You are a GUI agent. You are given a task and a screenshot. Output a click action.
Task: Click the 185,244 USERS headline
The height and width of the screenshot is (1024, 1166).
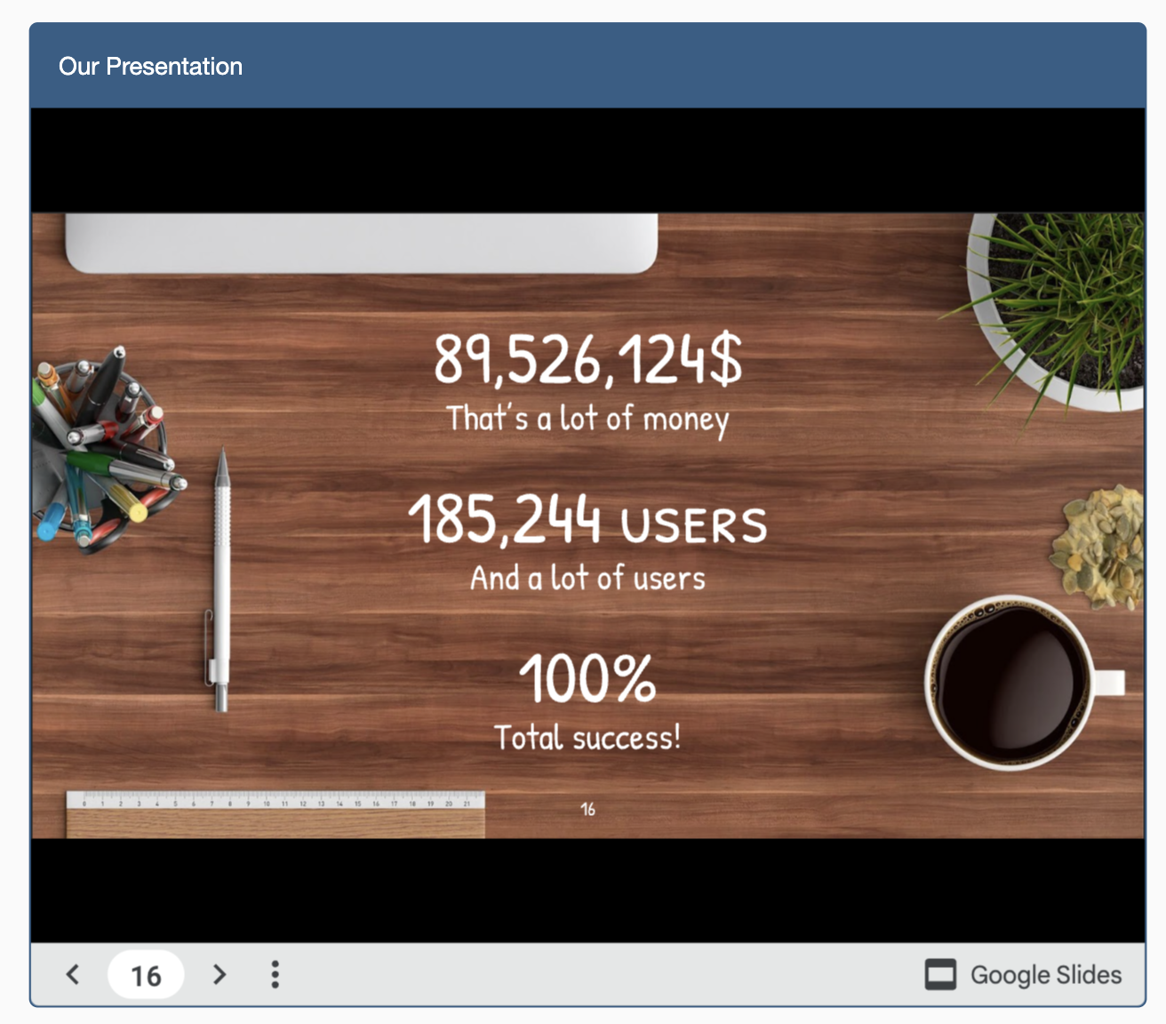point(588,523)
